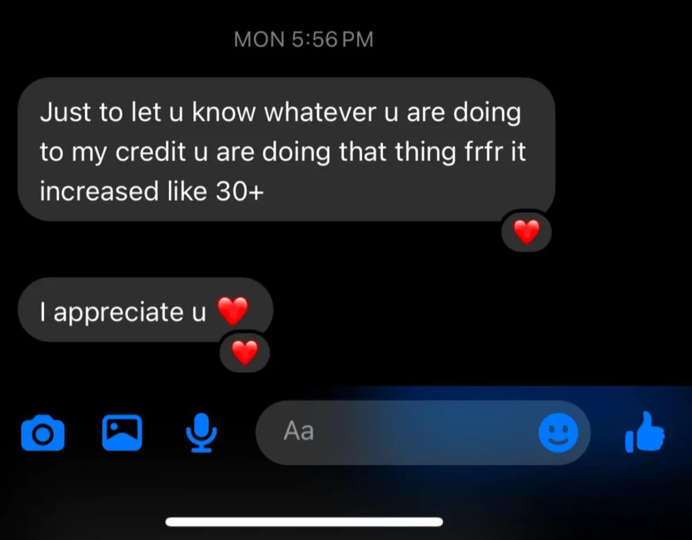Click the word "increased" in the first message
692x540 pixels.
tap(99, 191)
